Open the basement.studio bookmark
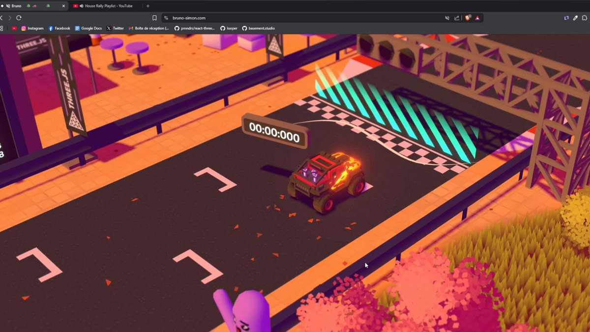590x332 pixels. [259, 29]
